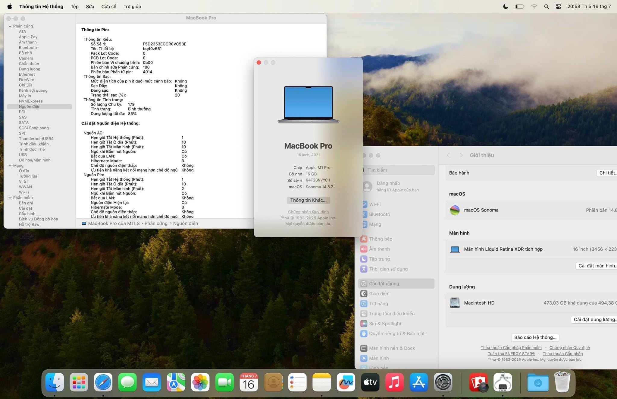This screenshot has height=399, width=617.
Task: Click the Thông tin Khác… button
Action: (x=308, y=200)
